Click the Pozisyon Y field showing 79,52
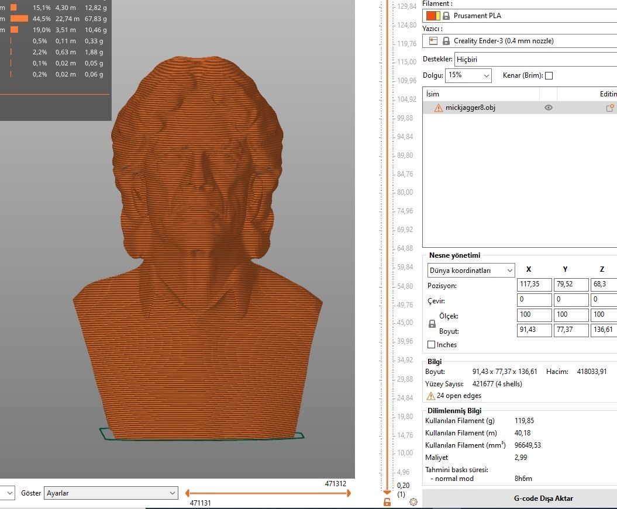The width and height of the screenshot is (617, 509). 571,285
